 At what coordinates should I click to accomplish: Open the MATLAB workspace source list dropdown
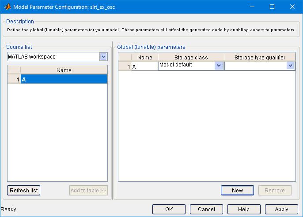pos(103,56)
